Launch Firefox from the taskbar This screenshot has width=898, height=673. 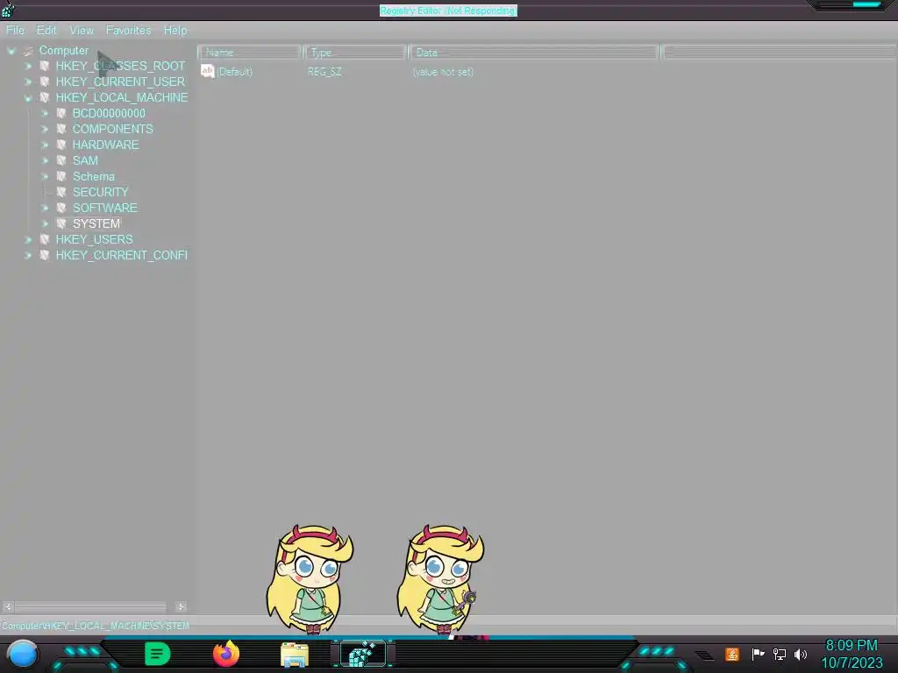(x=226, y=654)
